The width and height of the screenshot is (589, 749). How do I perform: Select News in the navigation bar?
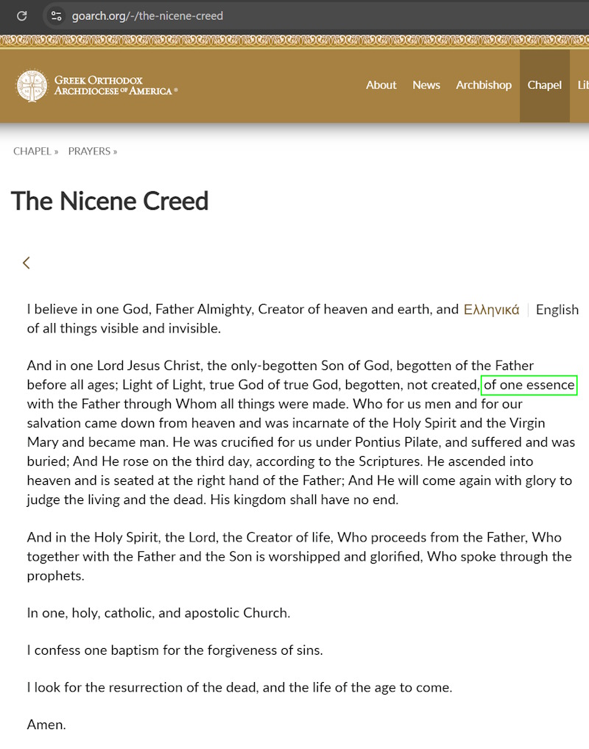click(426, 85)
